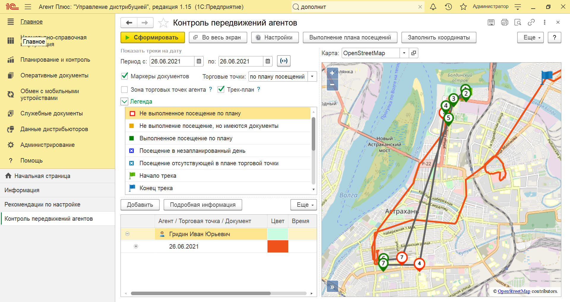Click the yellow Generate button
Screen dimensions: 570x302
(153, 37)
